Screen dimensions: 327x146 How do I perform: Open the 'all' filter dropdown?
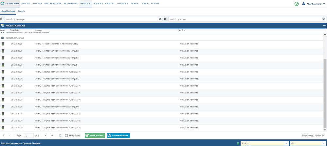(324, 143)
